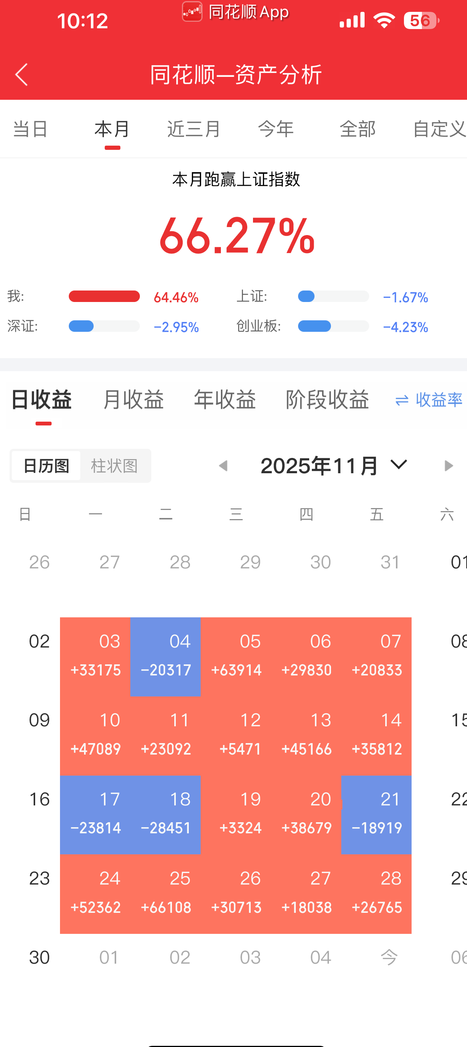Tap the 同花顺—资产分析 page title
The width and height of the screenshot is (467, 1047).
coord(236,75)
